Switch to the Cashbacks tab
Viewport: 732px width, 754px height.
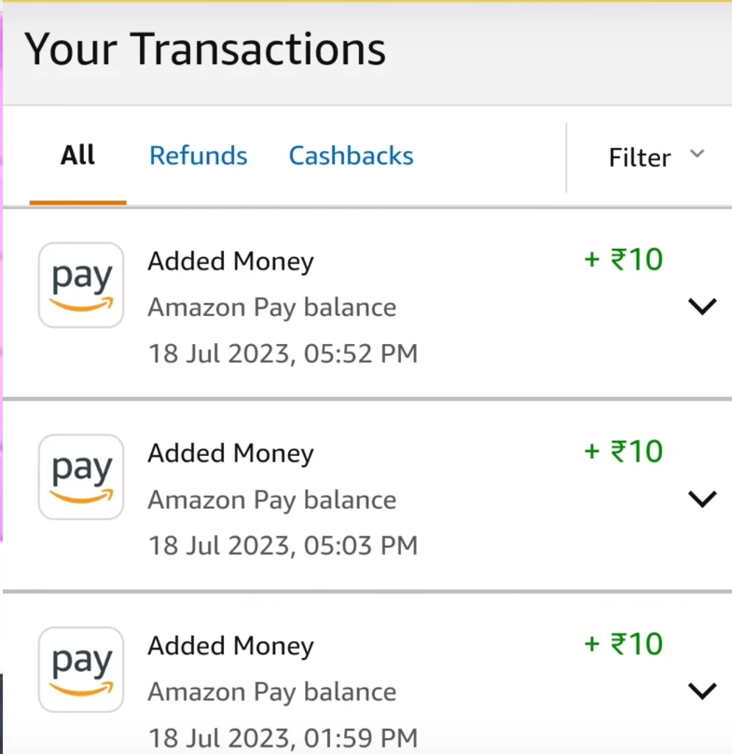point(351,156)
